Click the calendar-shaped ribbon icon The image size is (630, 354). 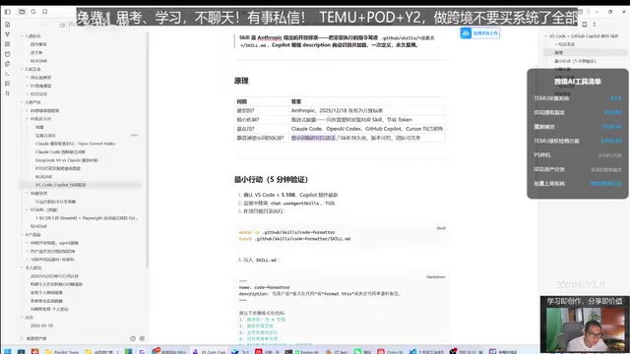[x=7, y=54]
